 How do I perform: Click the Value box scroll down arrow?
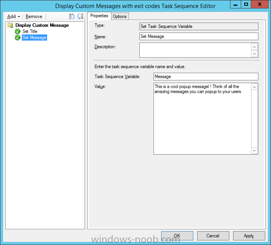pos(254,150)
